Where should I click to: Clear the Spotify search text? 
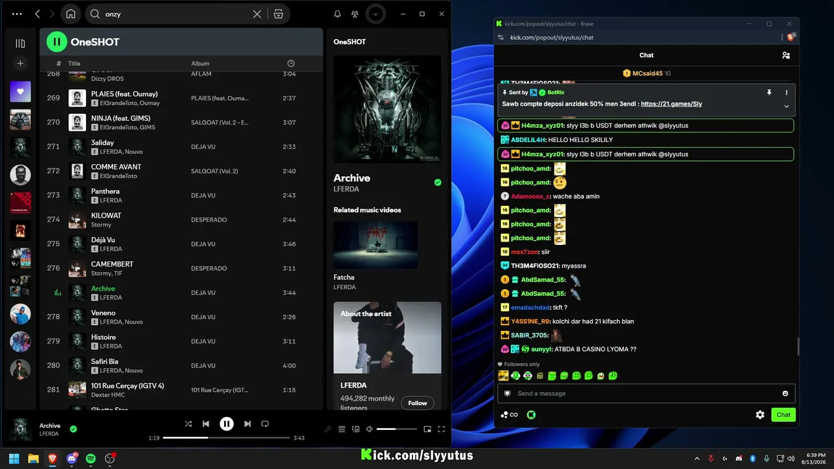257,14
